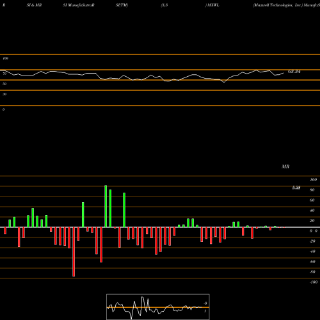
Task: Click the RSI 100 axis label
Action: tap(5, 58)
